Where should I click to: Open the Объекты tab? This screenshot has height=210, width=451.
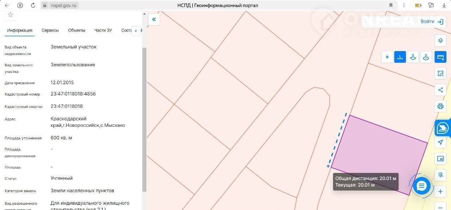tap(76, 30)
